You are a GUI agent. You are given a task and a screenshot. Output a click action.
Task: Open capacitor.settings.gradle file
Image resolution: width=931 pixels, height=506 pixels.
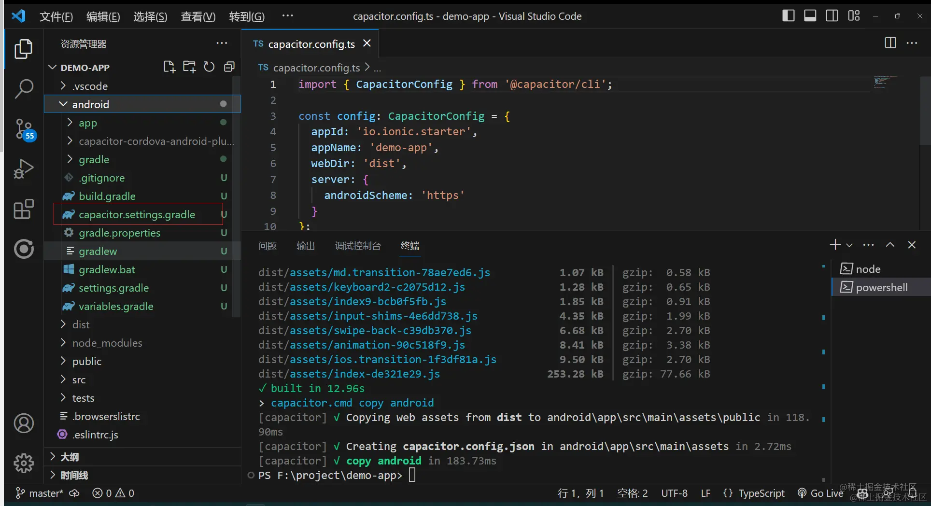pos(137,214)
